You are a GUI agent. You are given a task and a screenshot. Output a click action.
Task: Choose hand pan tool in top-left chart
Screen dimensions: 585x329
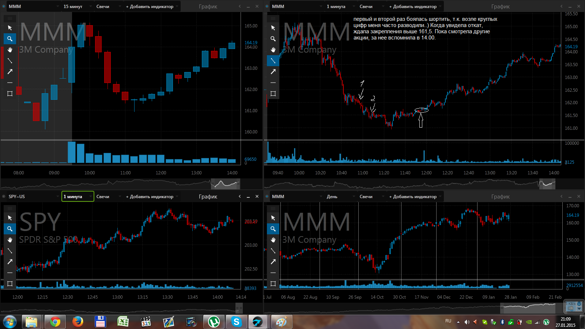10,50
